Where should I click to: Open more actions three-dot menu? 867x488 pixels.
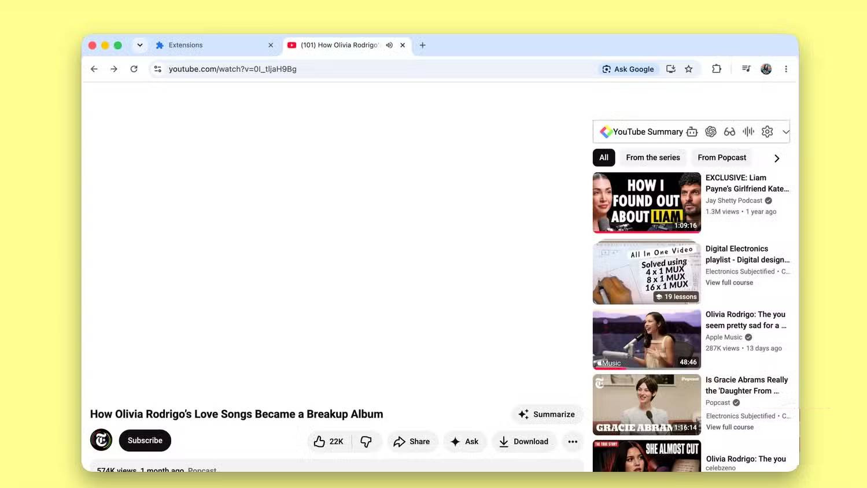click(573, 442)
